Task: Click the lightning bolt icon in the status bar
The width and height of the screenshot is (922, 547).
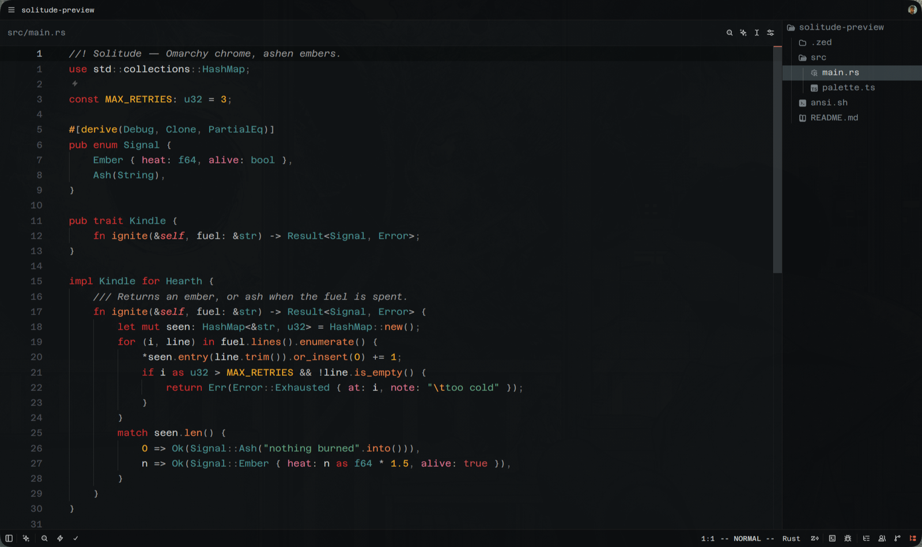Action: (60, 538)
